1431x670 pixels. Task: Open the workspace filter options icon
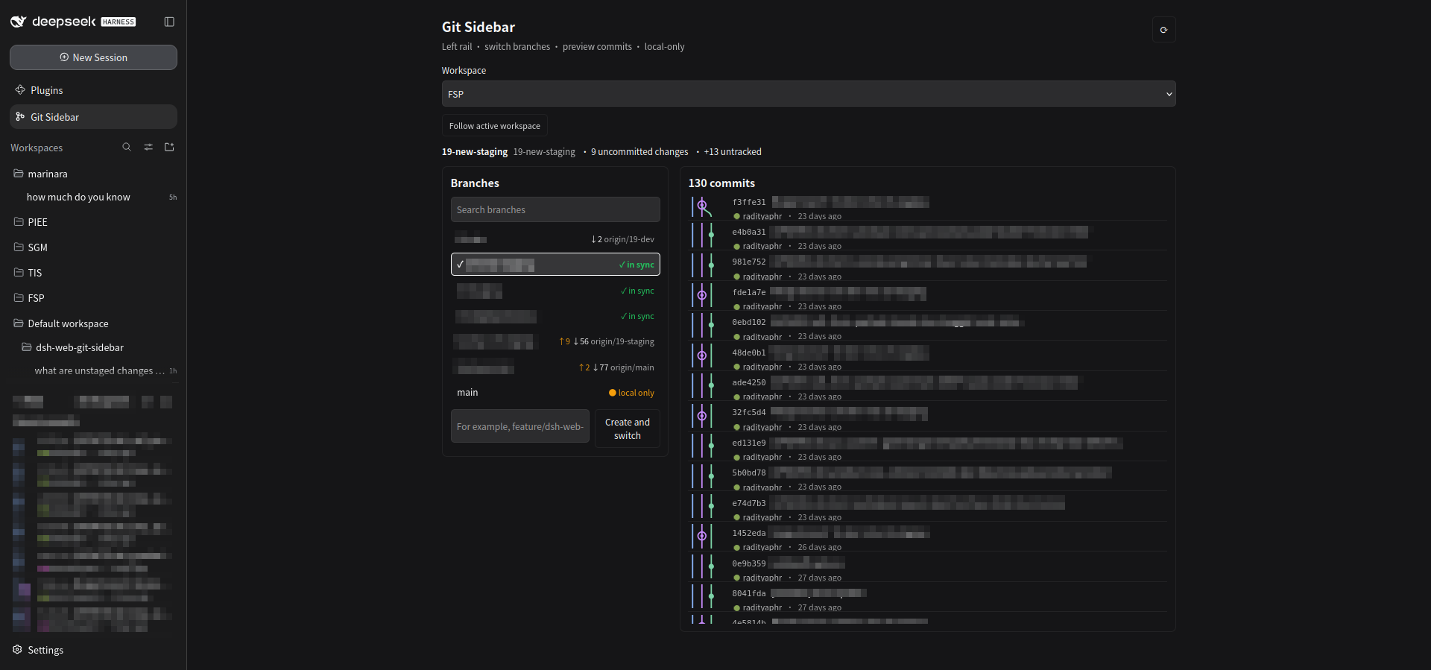[148, 148]
